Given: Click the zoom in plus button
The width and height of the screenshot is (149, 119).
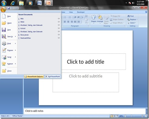Looking at the screenshot, I should coord(142,116).
